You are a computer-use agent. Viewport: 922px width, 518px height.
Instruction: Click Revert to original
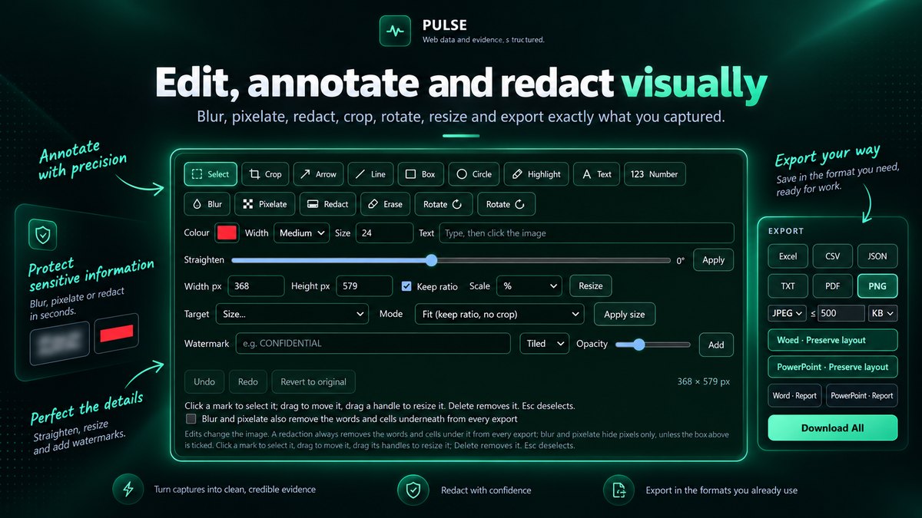pos(313,381)
